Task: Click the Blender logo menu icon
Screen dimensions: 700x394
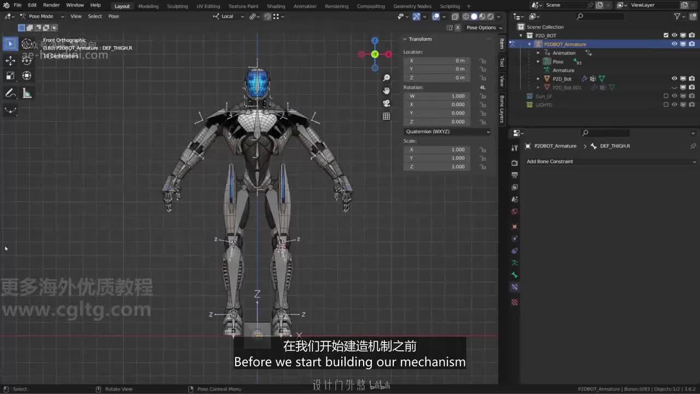Action: [x=5, y=5]
